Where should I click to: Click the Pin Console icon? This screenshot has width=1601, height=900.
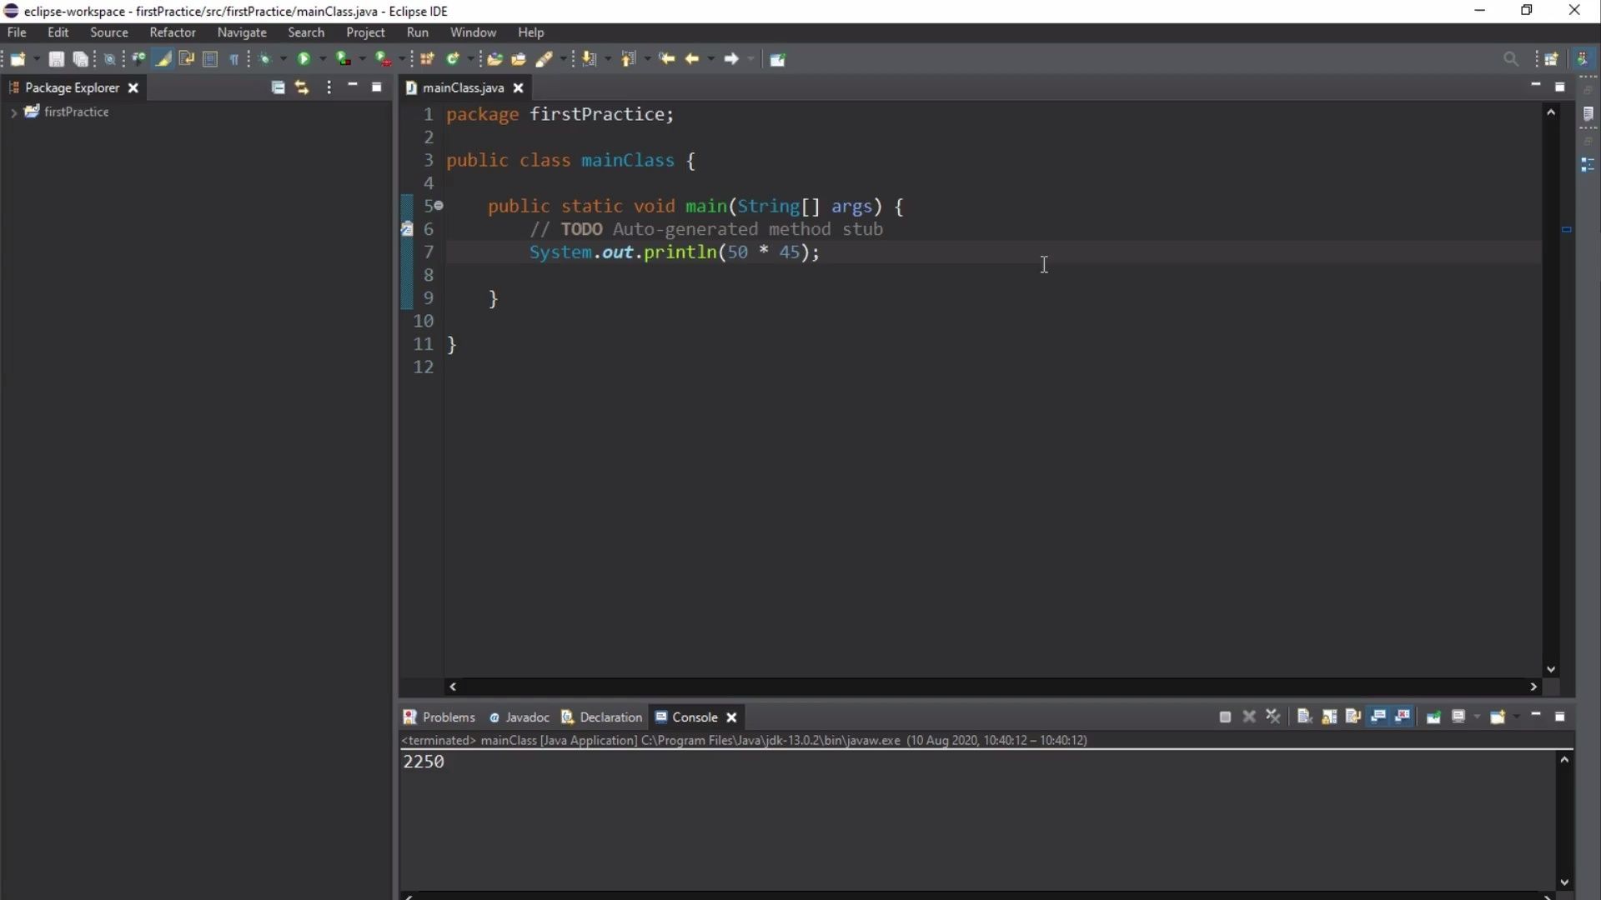1433,717
